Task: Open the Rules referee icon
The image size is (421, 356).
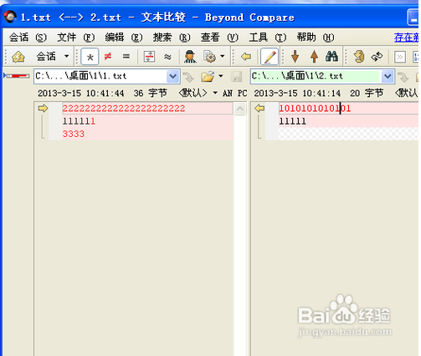Action: point(190,57)
